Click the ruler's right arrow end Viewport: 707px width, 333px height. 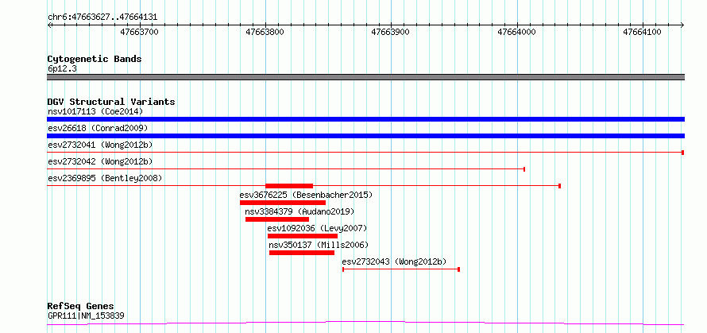click(x=682, y=25)
